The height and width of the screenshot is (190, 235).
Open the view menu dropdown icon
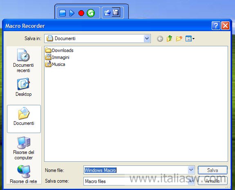(190, 38)
